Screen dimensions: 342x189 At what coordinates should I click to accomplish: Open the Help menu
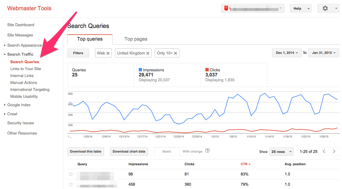point(300,8)
